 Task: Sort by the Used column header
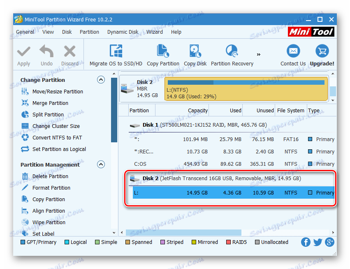pyautogui.click(x=225, y=111)
